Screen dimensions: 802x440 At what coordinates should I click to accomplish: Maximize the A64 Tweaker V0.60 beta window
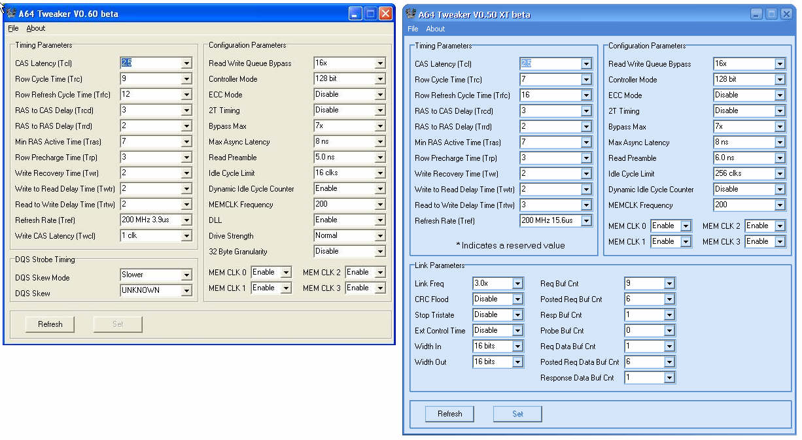(371, 13)
